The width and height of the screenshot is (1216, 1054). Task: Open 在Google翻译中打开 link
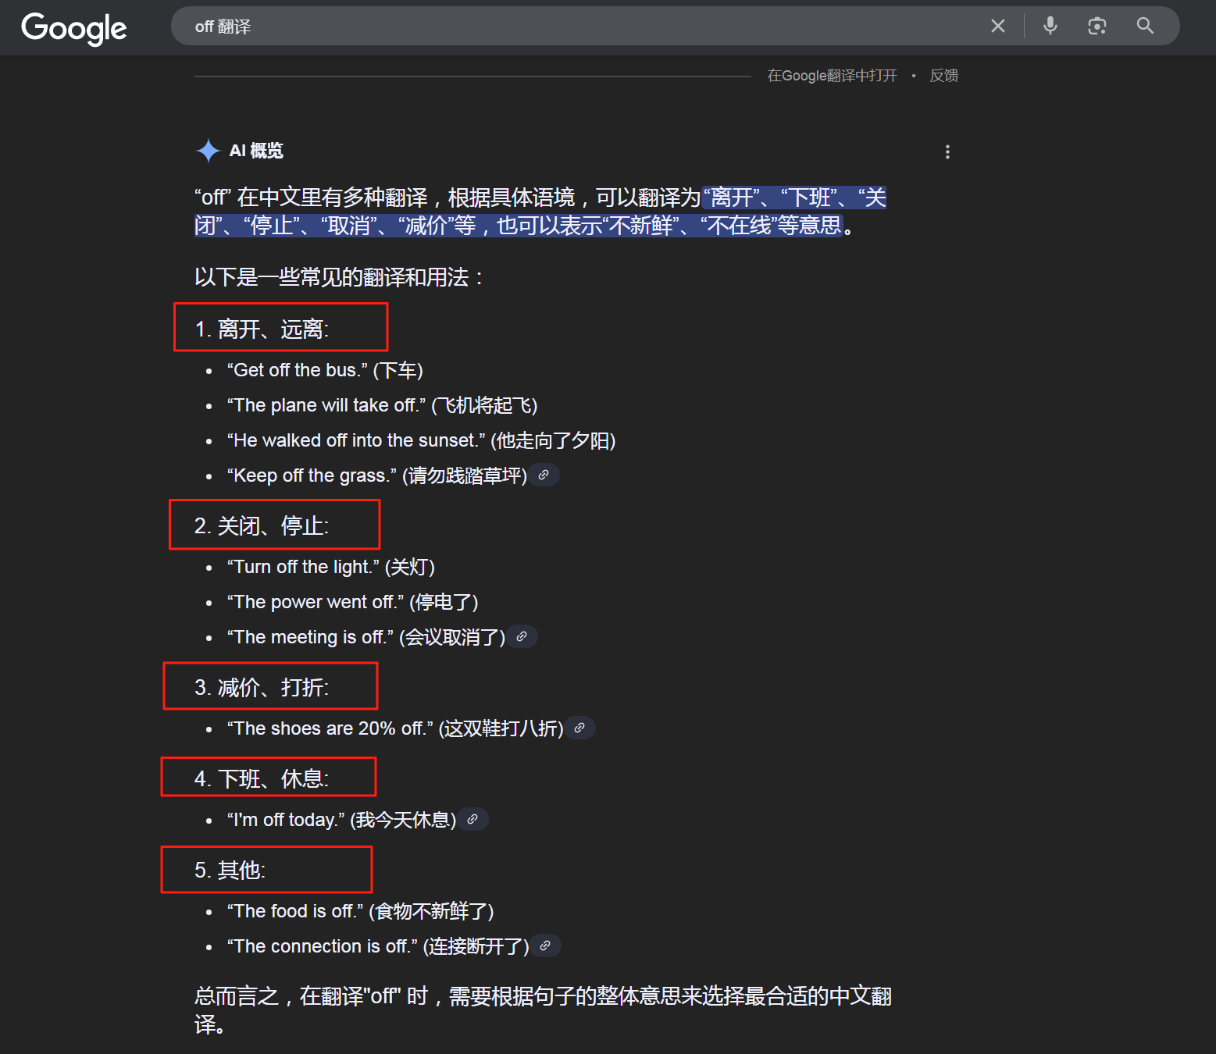[x=832, y=75]
